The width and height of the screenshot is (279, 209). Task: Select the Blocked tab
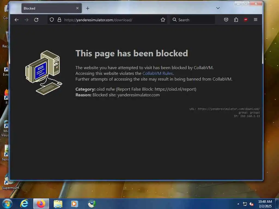(x=51, y=8)
